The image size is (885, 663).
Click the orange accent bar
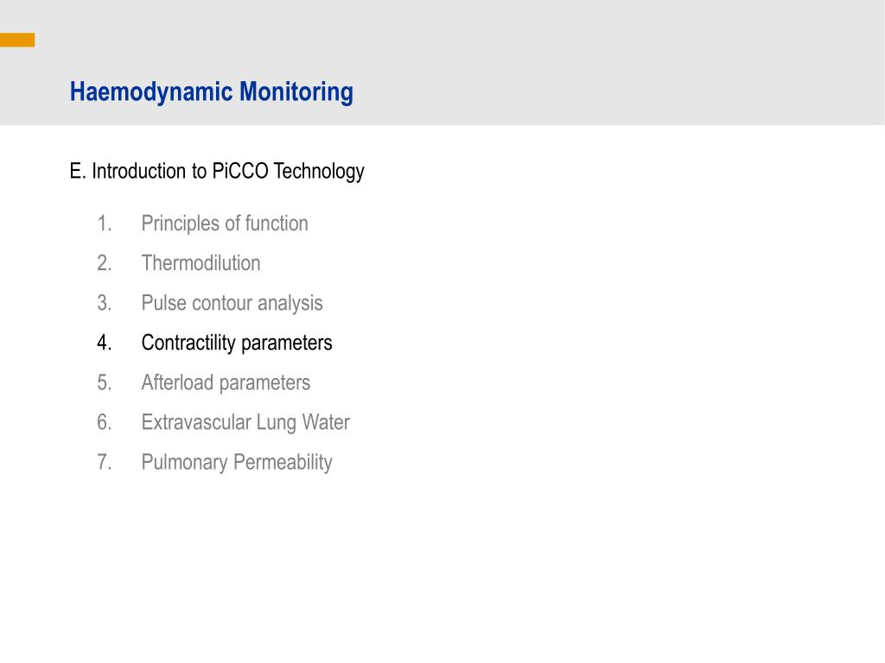pos(17,40)
